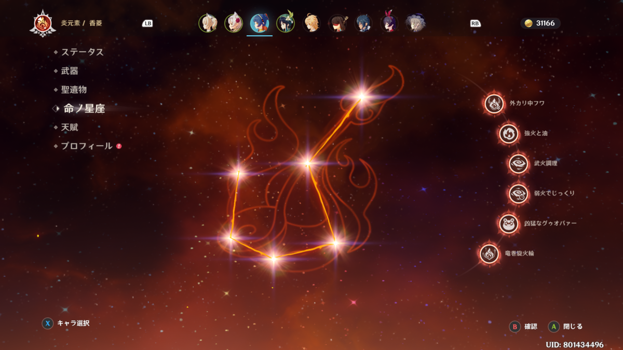The height and width of the screenshot is (350, 623).
Task: Switch to the blond ahoge traveler portrait
Action: [x=311, y=23]
